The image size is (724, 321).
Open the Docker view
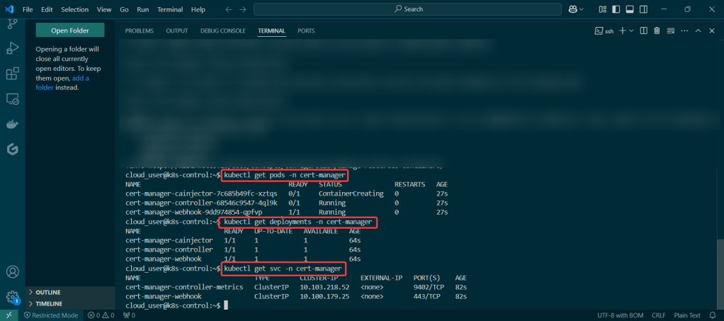[12, 124]
